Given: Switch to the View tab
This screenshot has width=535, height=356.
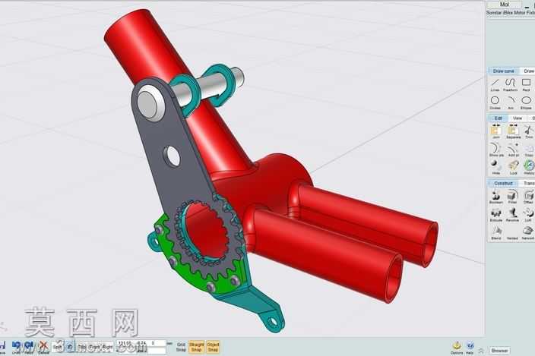Looking at the screenshot, I should click(518, 118).
